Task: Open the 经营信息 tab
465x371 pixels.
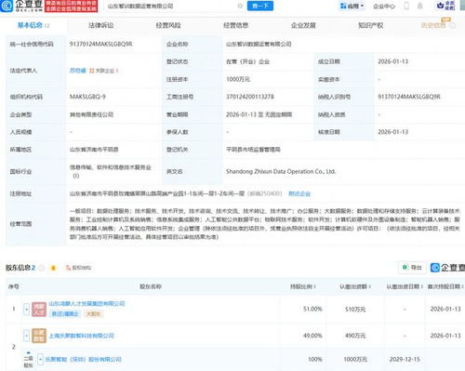Action: 236,25
